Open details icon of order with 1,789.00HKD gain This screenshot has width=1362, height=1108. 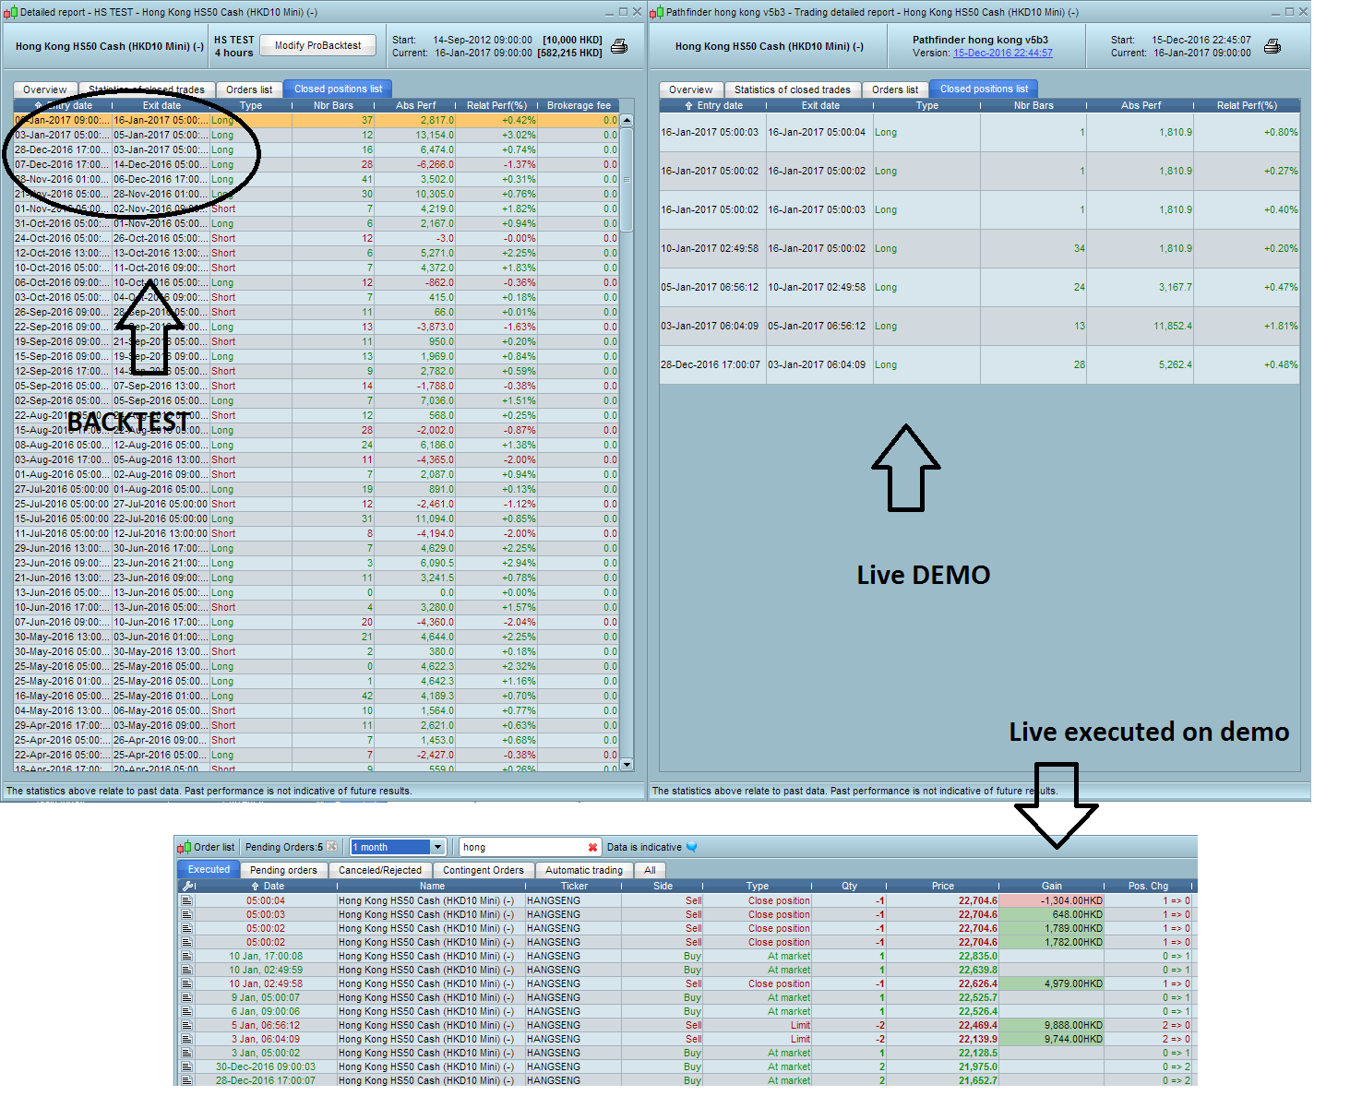(x=186, y=928)
